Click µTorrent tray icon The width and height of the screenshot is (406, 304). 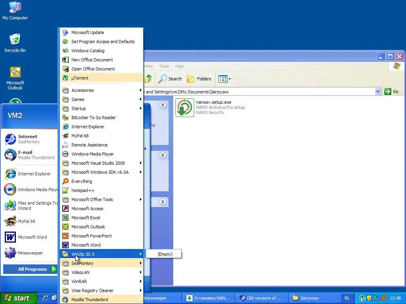point(362,298)
